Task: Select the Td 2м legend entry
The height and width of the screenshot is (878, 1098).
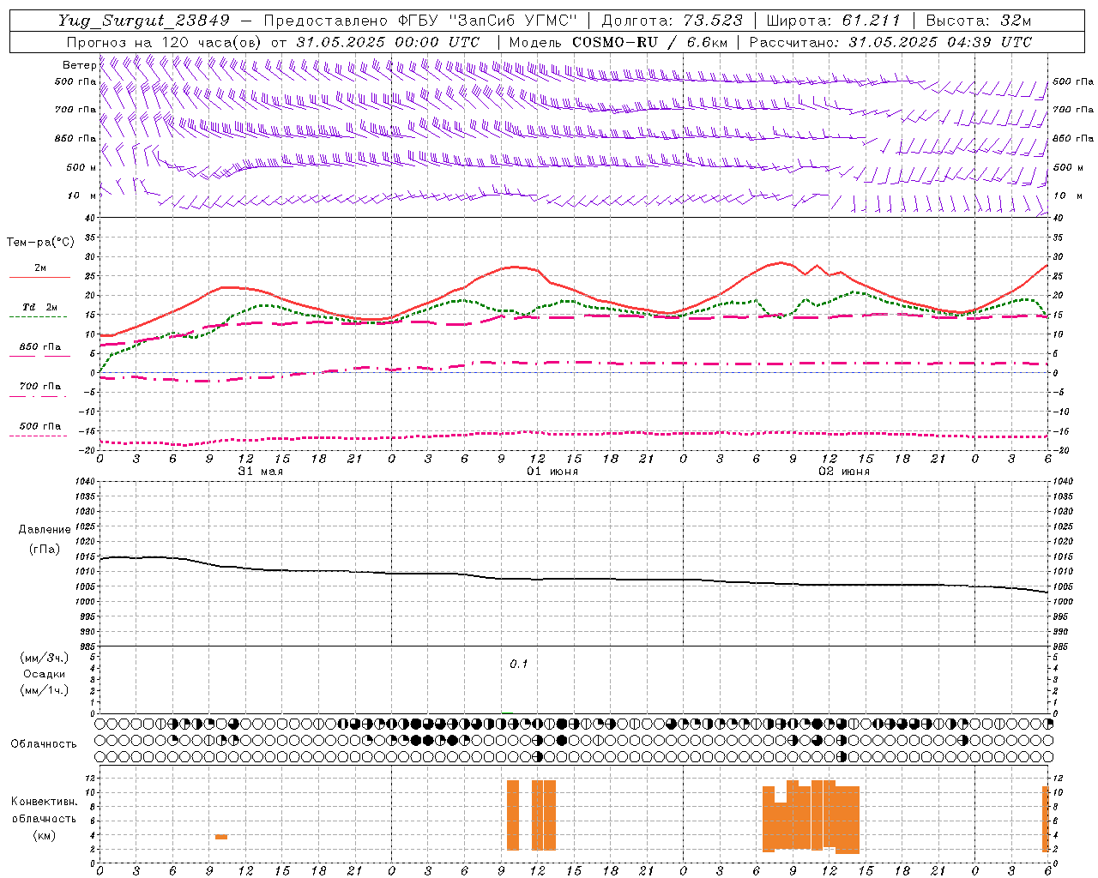Action: (39, 310)
